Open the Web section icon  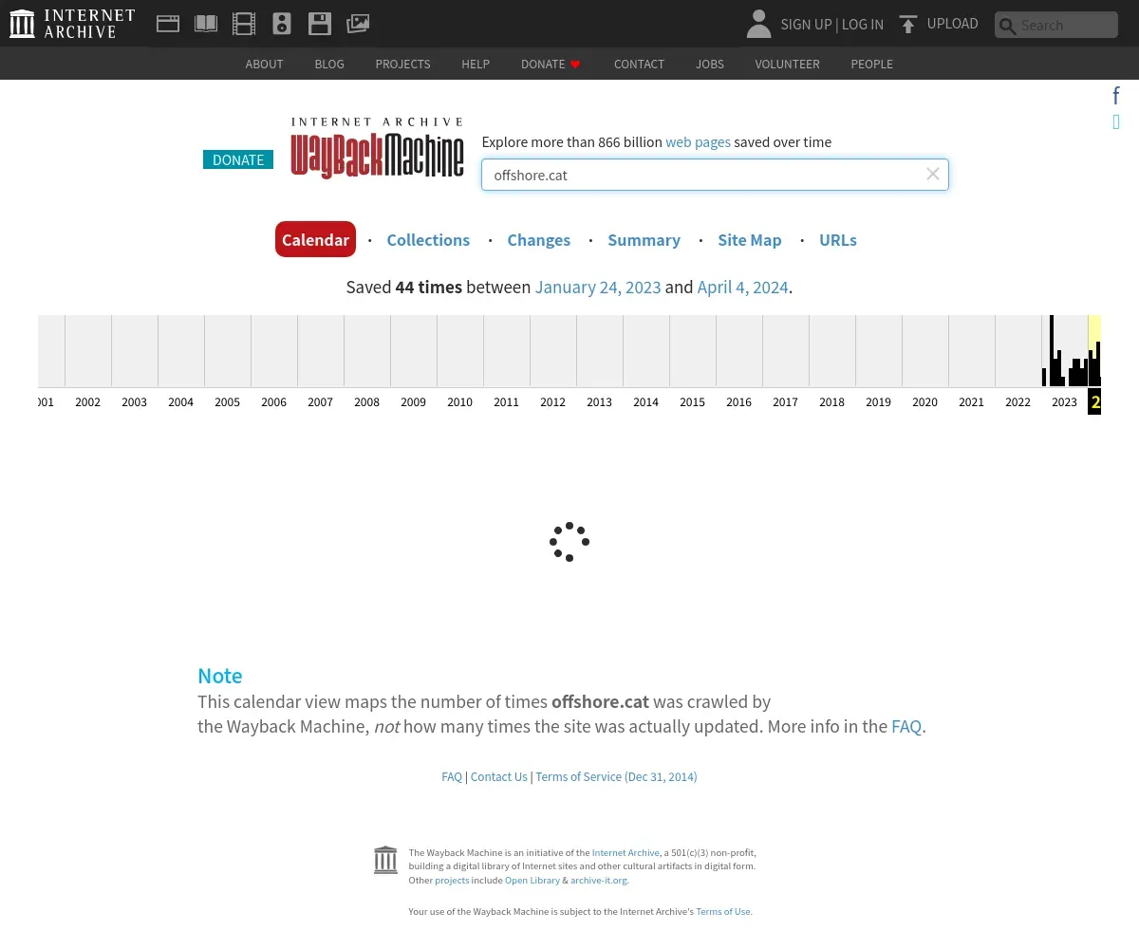[x=168, y=24]
